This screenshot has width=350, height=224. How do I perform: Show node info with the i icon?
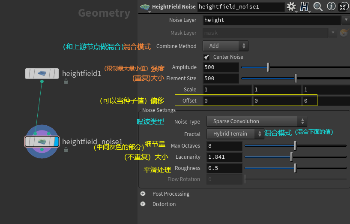[331, 6]
